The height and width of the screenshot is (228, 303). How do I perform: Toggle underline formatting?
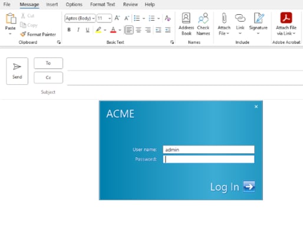pos(88,30)
